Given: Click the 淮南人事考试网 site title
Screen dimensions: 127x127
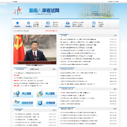Looking at the screenshot, I should click(x=44, y=11).
